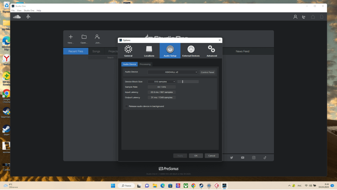337x190 pixels.
Task: Switch to the Processing tab
Action: [x=145, y=64]
